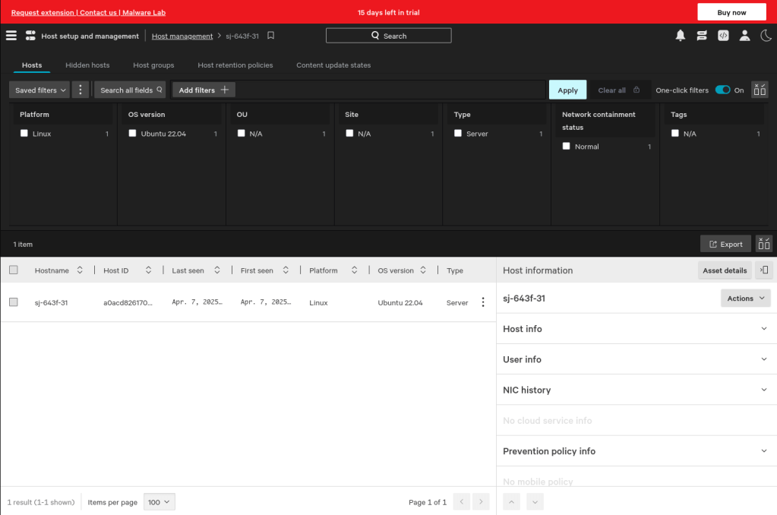Screen dimensions: 777x515
Task: Open saved filters kebab options menu
Action: (81, 90)
